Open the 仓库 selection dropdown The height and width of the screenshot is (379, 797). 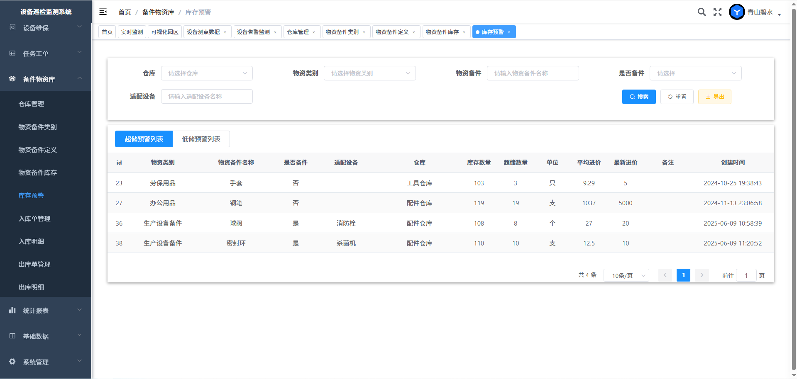pos(207,73)
